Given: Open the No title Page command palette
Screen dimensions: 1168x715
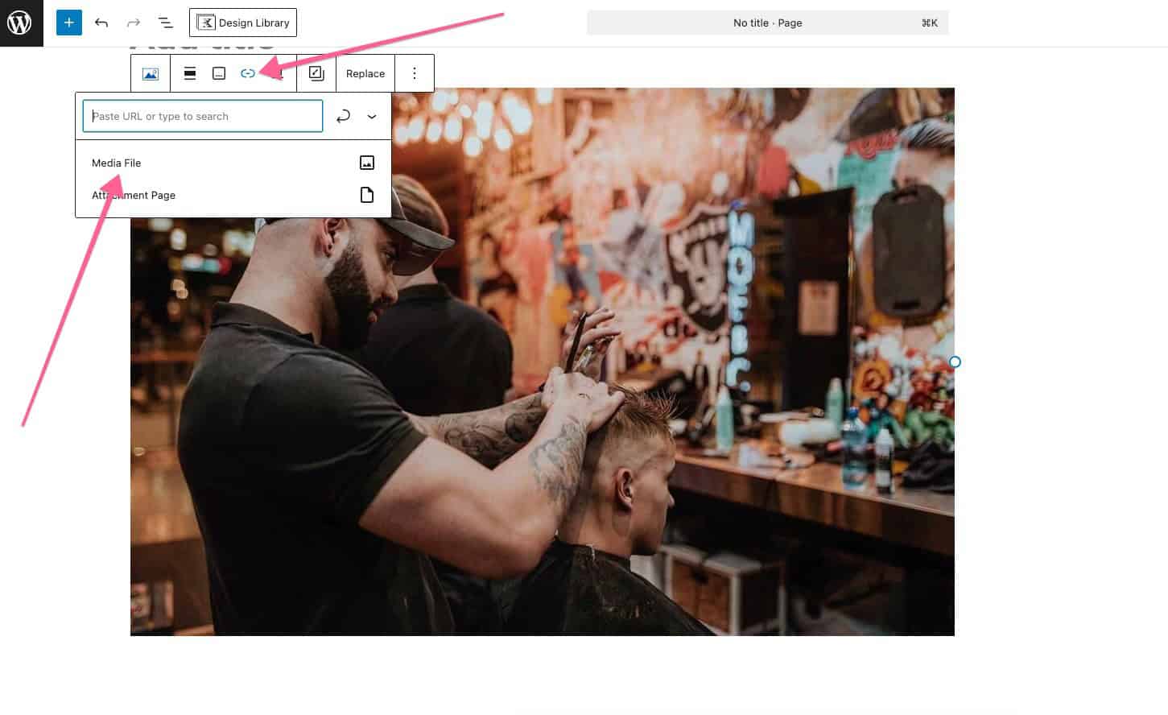Looking at the screenshot, I should tap(767, 23).
